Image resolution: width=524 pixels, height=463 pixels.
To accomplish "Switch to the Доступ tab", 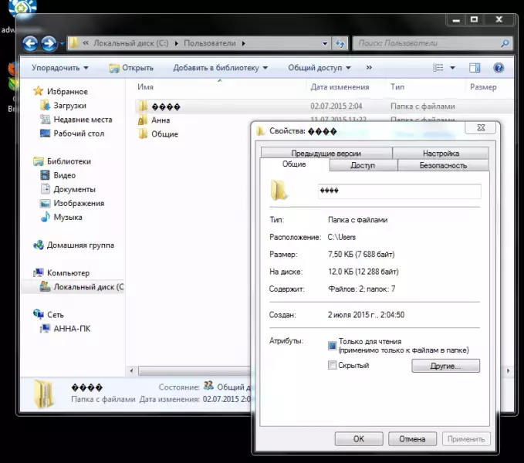I will 363,165.
